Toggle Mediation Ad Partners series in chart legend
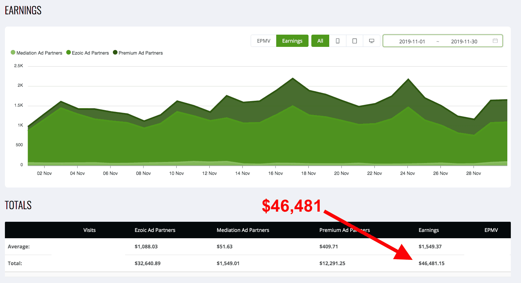 (x=36, y=53)
